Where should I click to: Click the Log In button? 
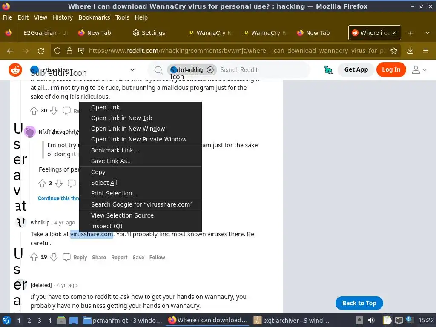click(391, 69)
